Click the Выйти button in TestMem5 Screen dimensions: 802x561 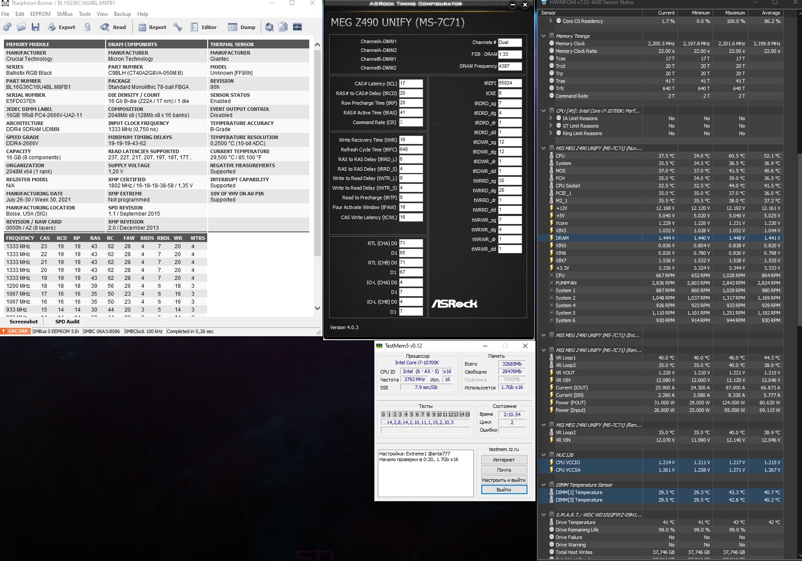pyautogui.click(x=504, y=490)
